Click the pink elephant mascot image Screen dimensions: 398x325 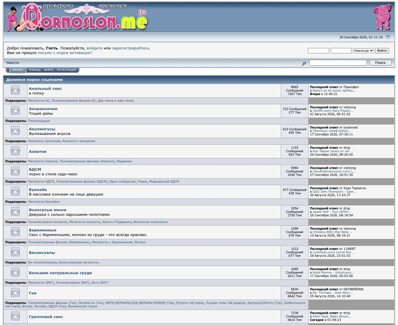[382, 17]
